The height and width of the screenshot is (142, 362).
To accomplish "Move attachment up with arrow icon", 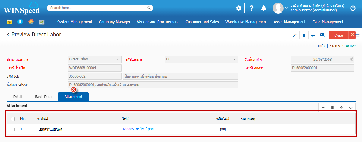I will click(x=342, y=107).
